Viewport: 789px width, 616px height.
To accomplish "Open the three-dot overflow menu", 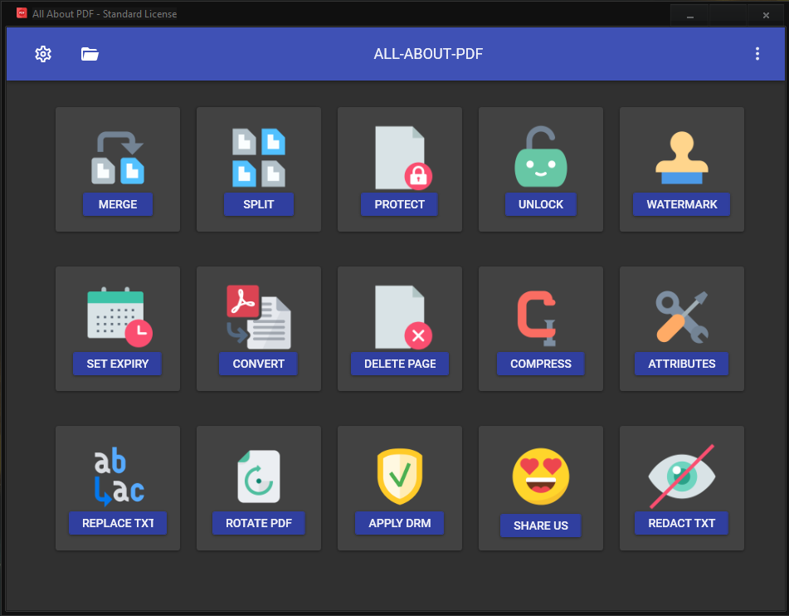I will click(x=757, y=54).
